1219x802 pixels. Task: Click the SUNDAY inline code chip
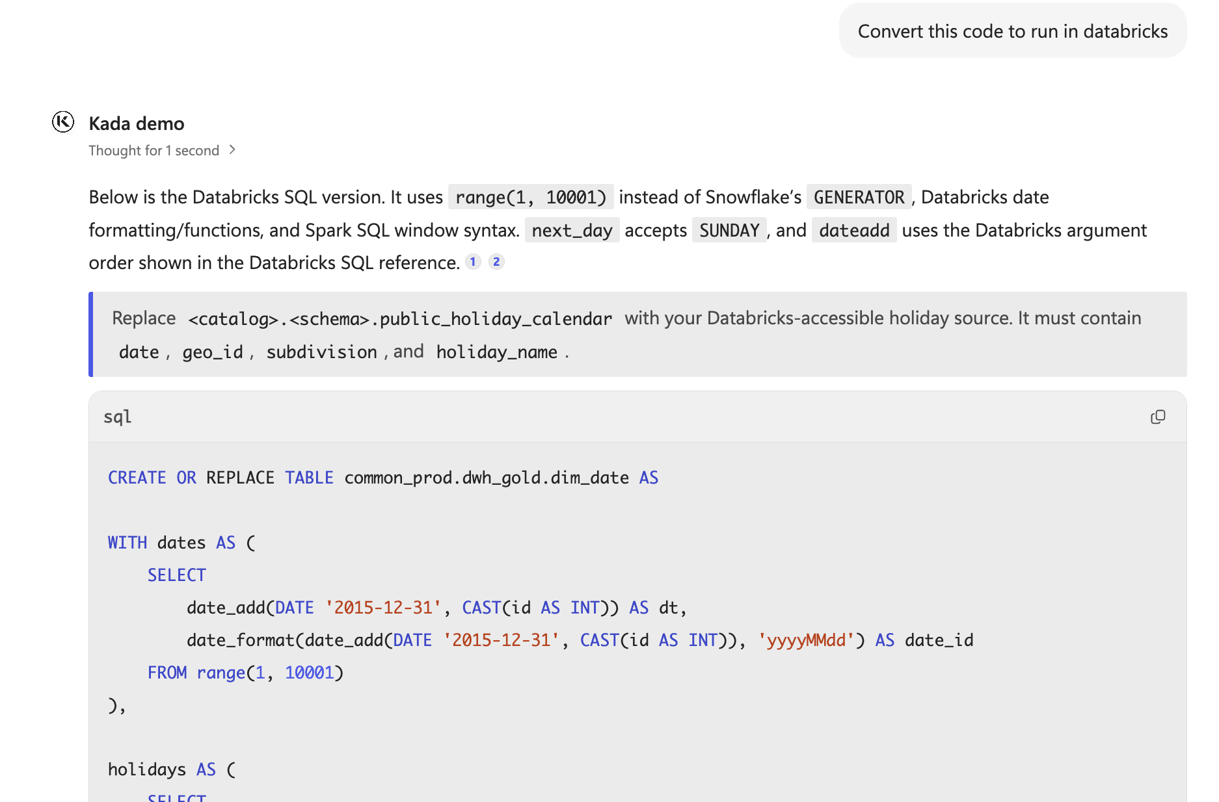point(729,230)
